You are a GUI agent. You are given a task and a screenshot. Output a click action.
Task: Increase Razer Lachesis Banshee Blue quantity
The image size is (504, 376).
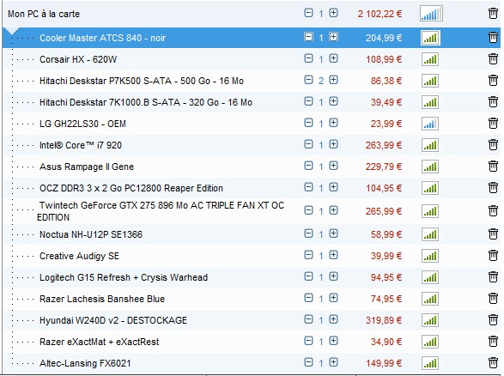click(333, 298)
